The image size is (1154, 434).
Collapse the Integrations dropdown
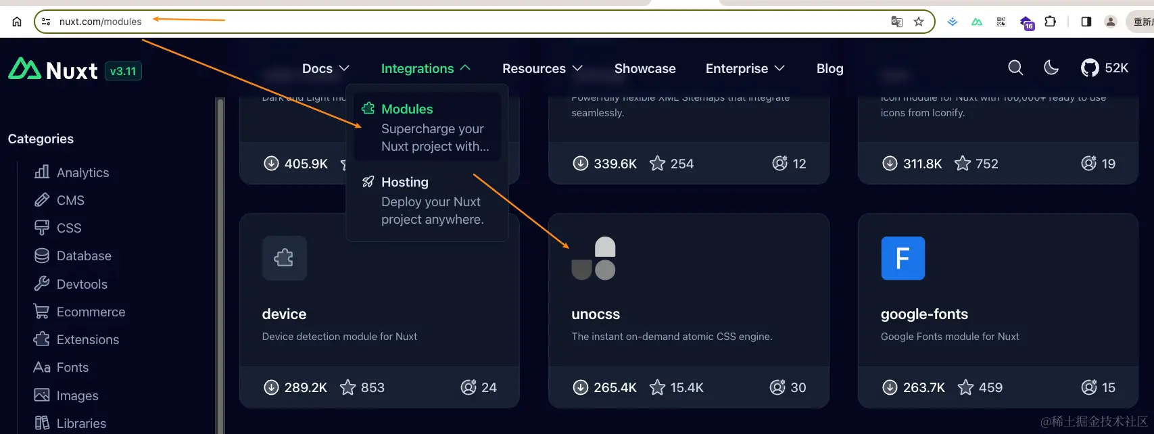(x=425, y=68)
